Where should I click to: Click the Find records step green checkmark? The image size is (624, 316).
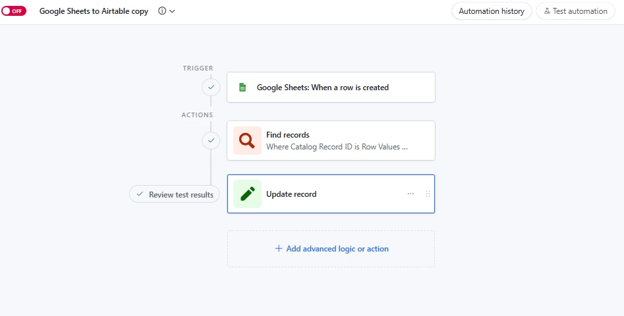(211, 140)
